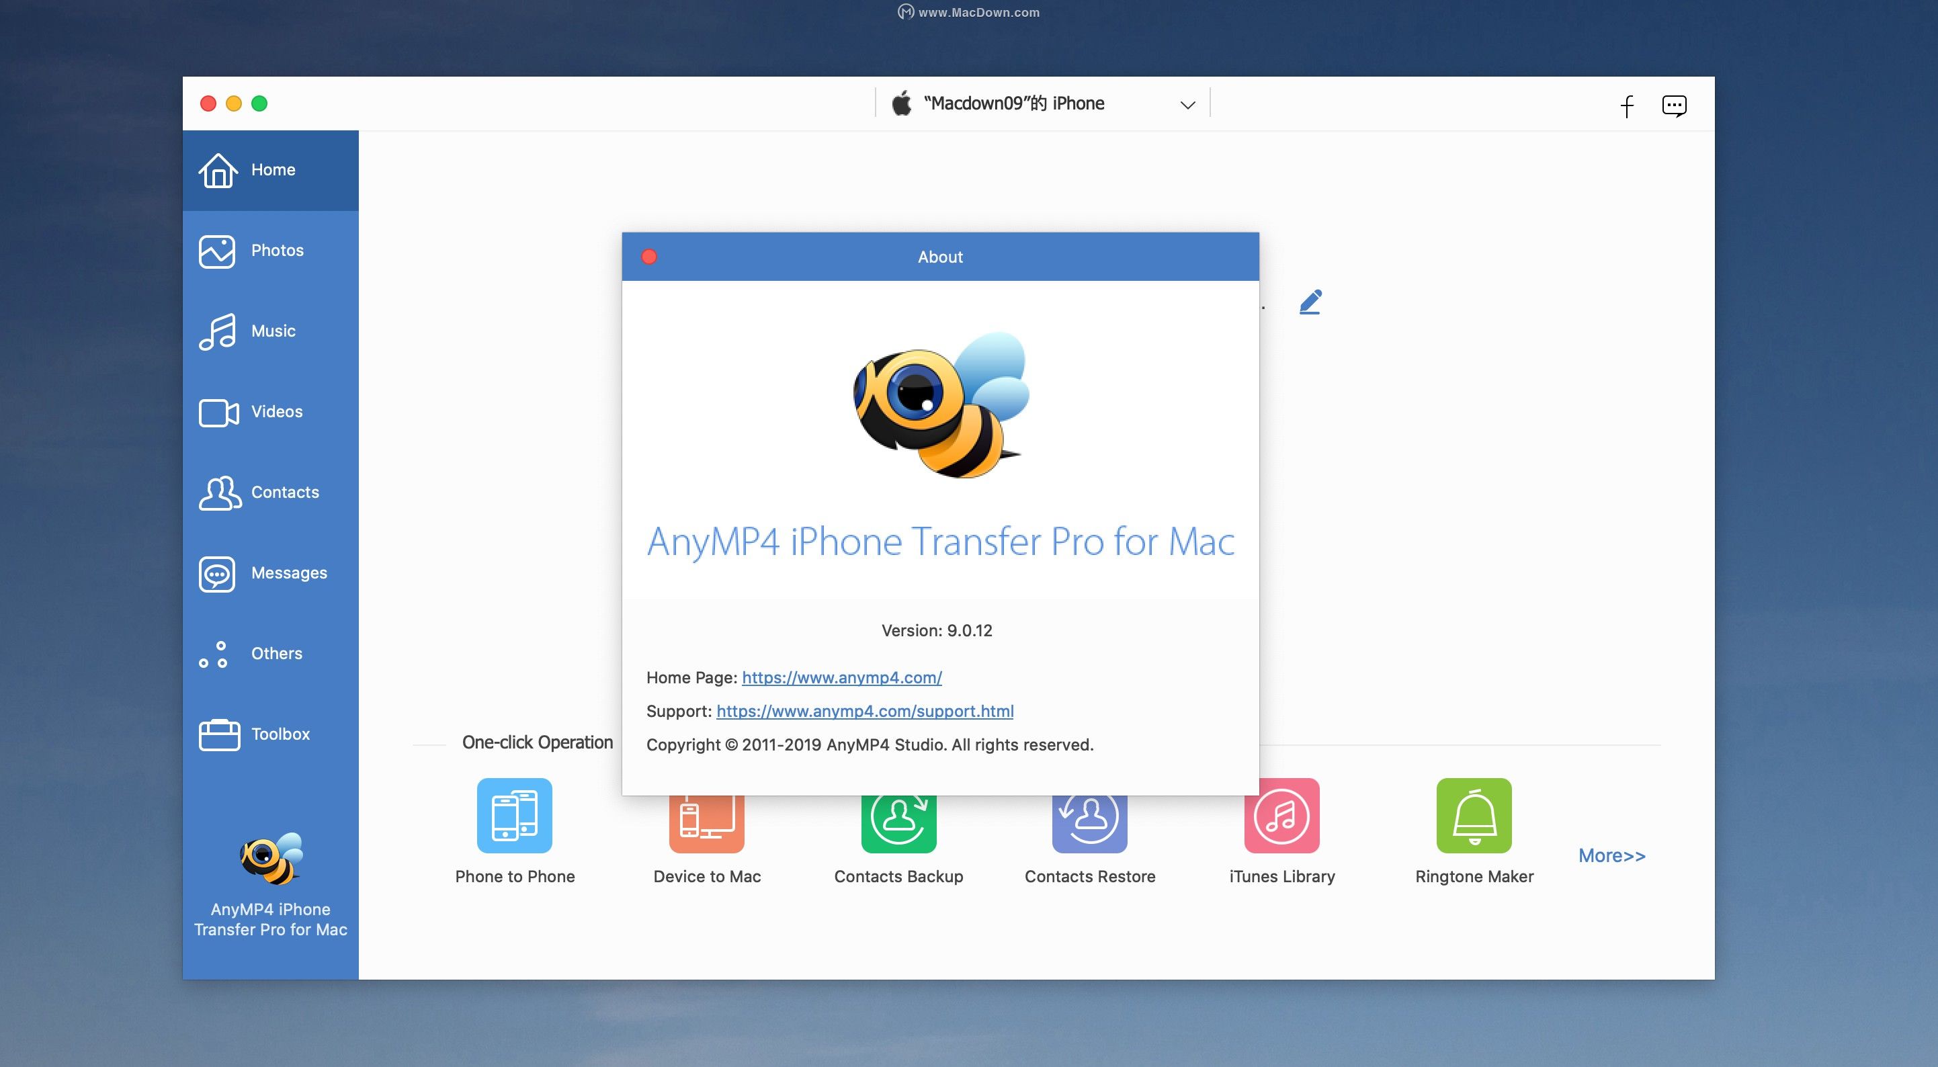Click the Phone to Phone label
Screen dimensions: 1938x1067
[x=515, y=877]
